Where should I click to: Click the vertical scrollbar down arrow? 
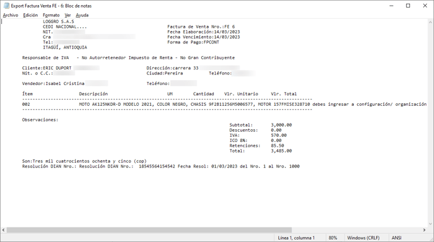(430, 224)
